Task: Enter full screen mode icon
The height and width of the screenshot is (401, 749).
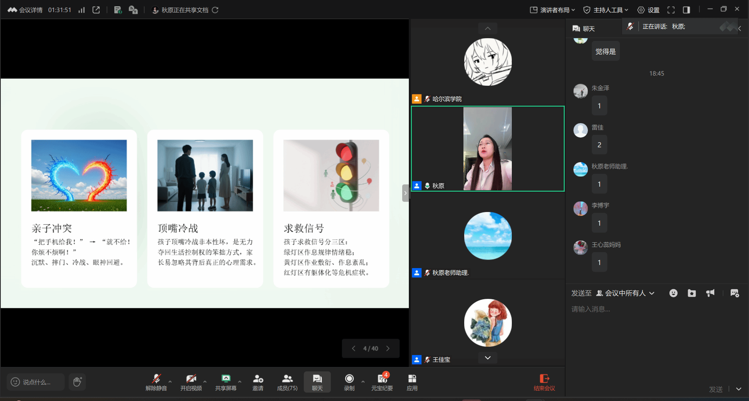Action: (671, 10)
